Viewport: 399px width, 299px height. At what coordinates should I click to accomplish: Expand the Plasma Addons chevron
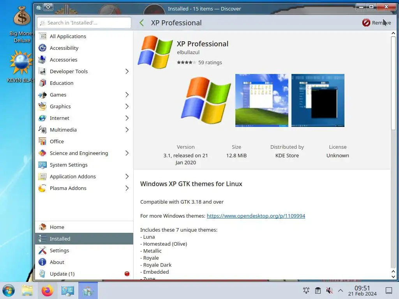[127, 188]
